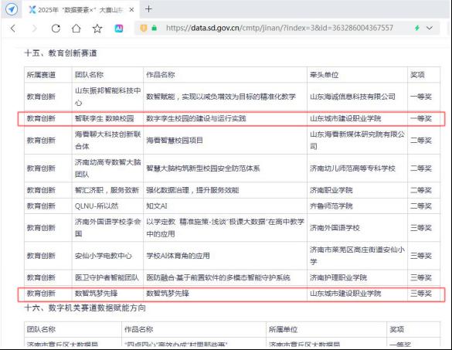Click the 山东城市建设职业学院 first-prize row cell
Image resolution: width=452 pixels, height=350 pixels.
[357, 118]
